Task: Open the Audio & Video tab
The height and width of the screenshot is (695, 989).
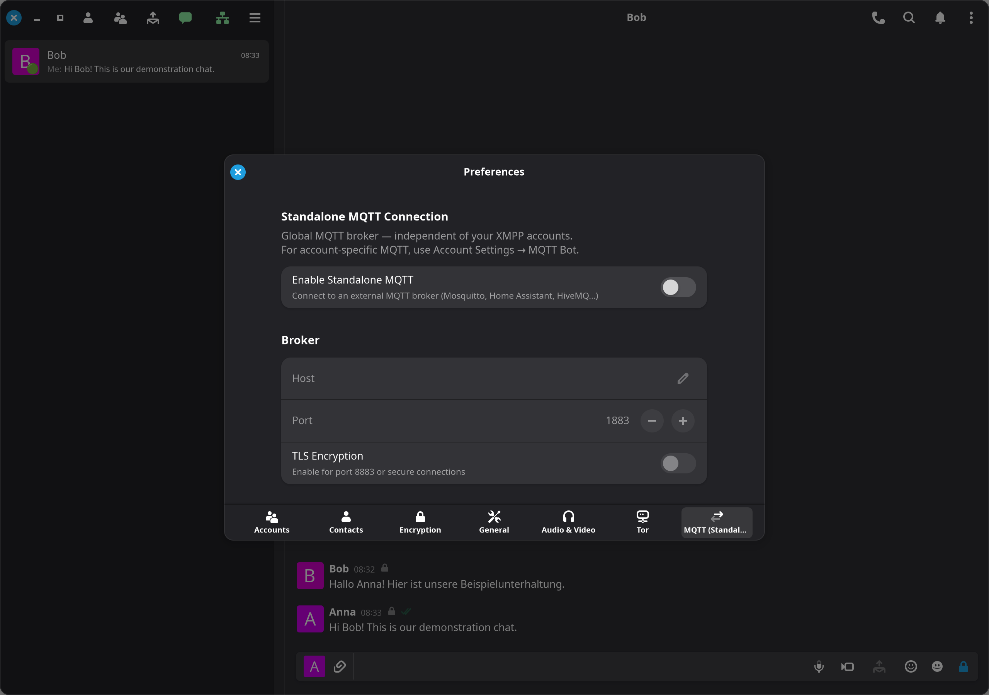Action: pos(568,522)
